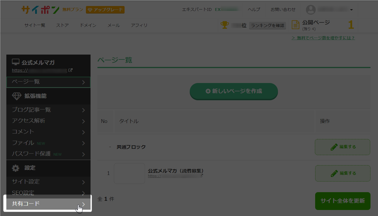Open the 公式メルマガ（読者募集） page URL
378x216 pixels.
point(174,176)
